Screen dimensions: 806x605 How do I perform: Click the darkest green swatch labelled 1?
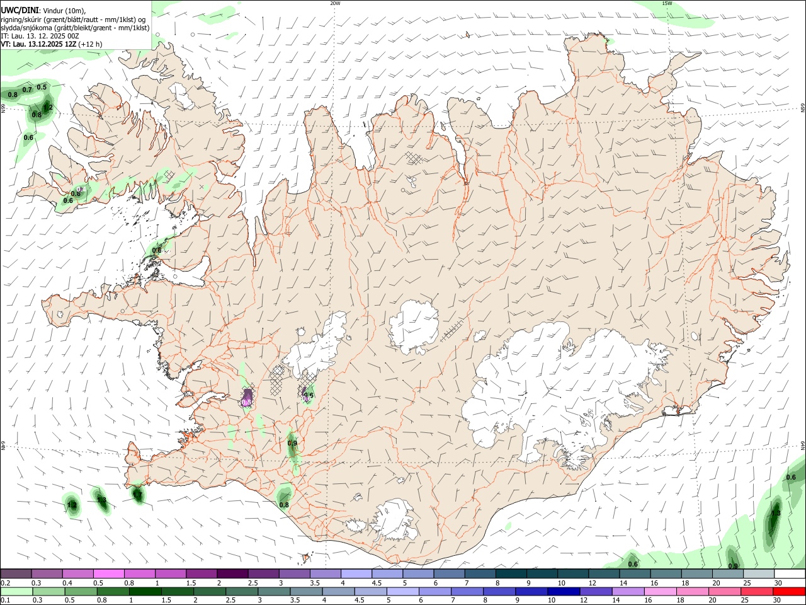click(x=145, y=592)
